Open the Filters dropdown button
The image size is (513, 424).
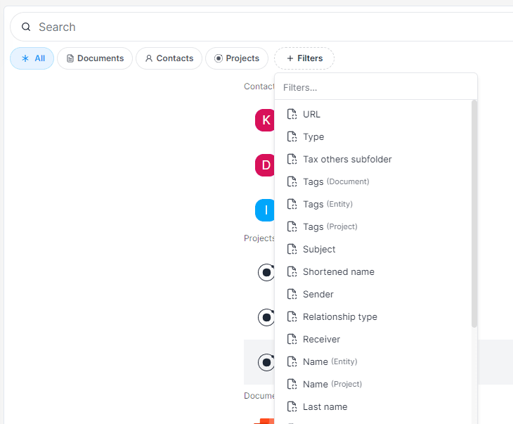click(304, 58)
